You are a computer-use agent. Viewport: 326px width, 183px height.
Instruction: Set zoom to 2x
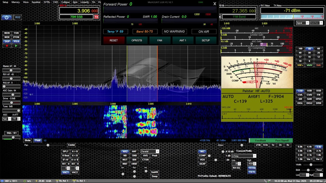point(280,145)
